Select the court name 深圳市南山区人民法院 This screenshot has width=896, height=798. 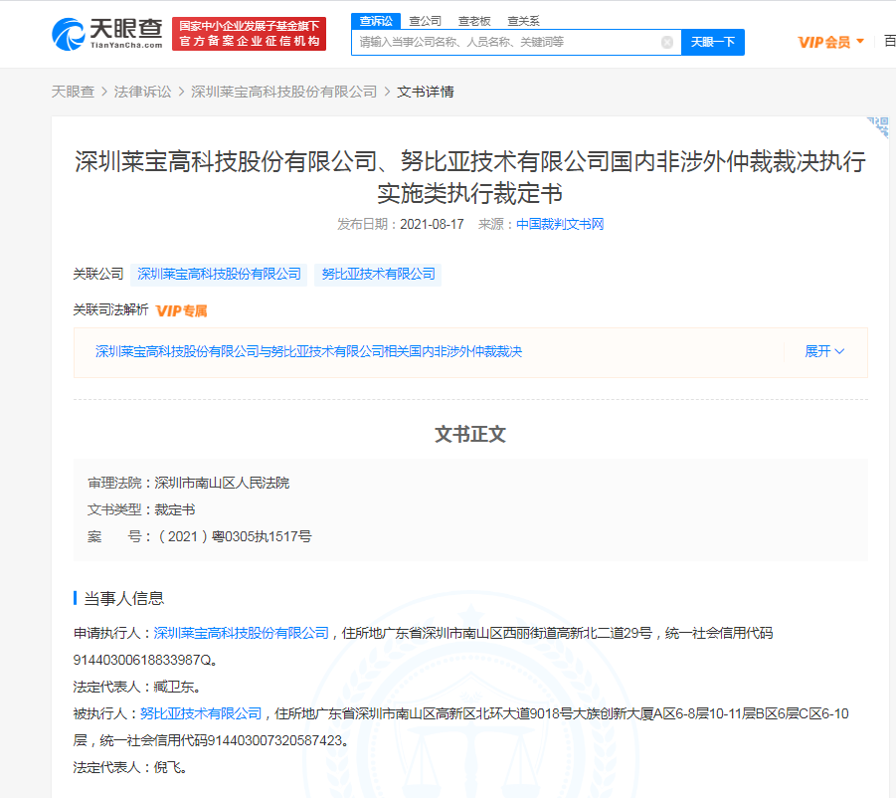[x=222, y=483]
